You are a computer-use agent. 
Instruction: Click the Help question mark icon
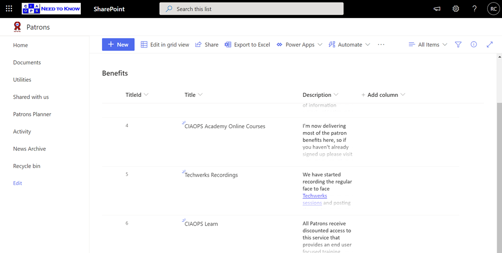474,9
